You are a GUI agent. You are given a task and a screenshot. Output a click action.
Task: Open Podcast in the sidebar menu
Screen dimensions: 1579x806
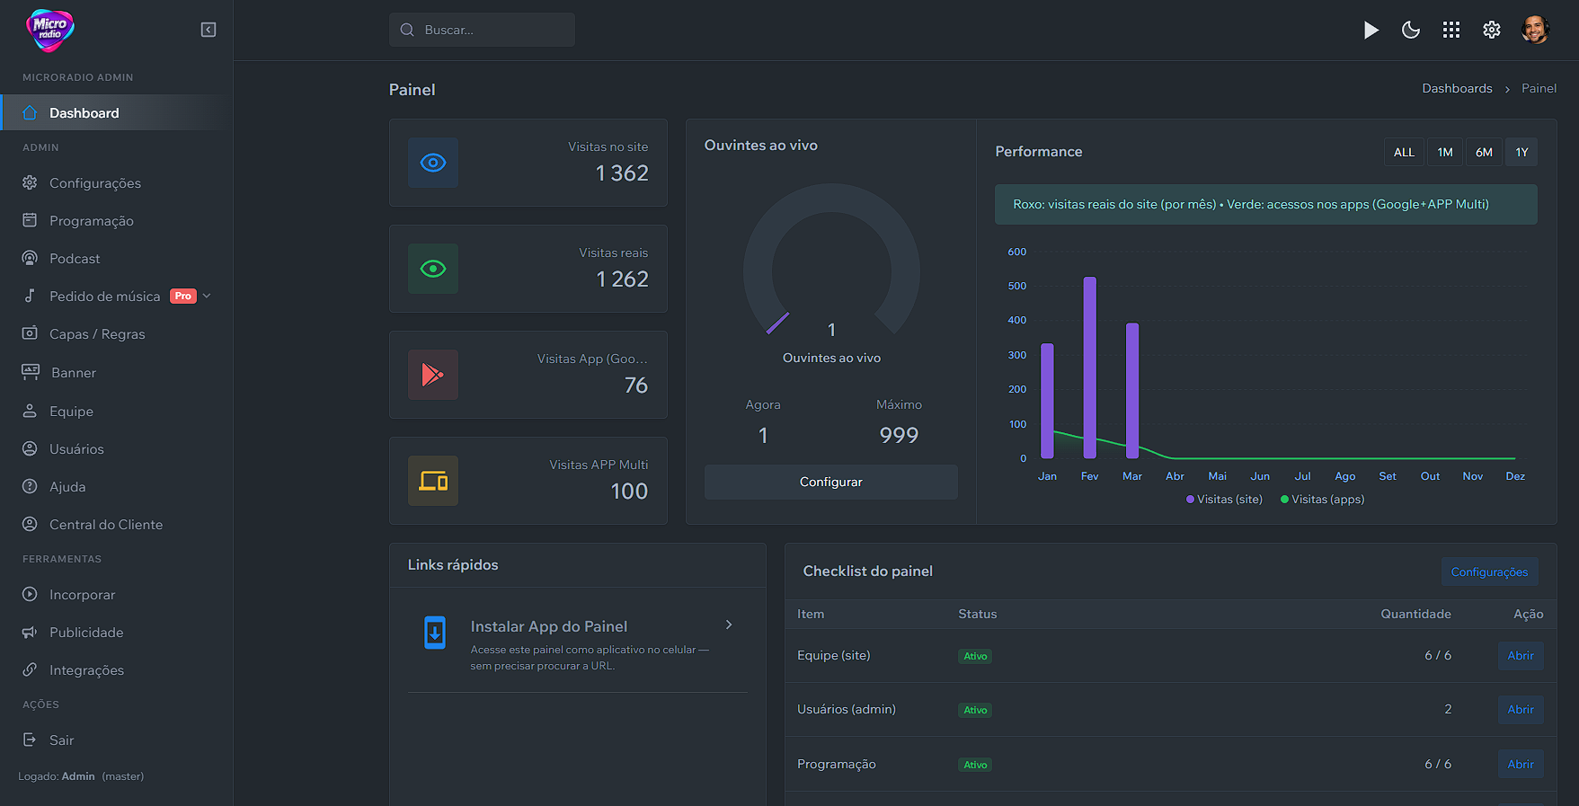tap(75, 259)
